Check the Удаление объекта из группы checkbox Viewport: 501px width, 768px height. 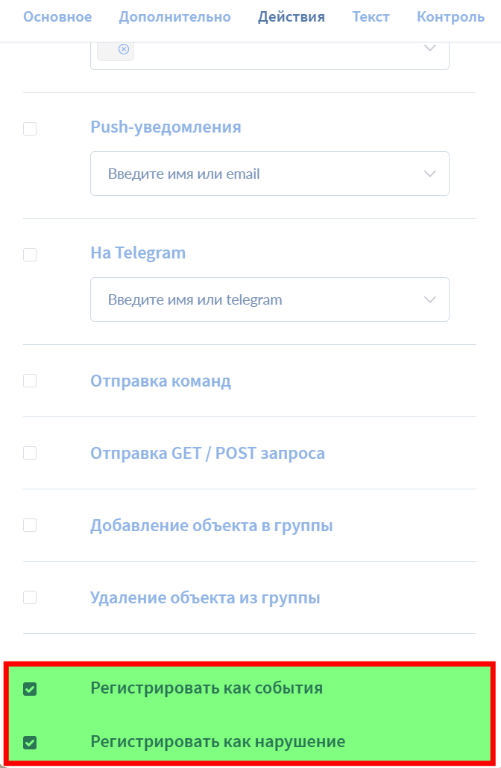30,597
